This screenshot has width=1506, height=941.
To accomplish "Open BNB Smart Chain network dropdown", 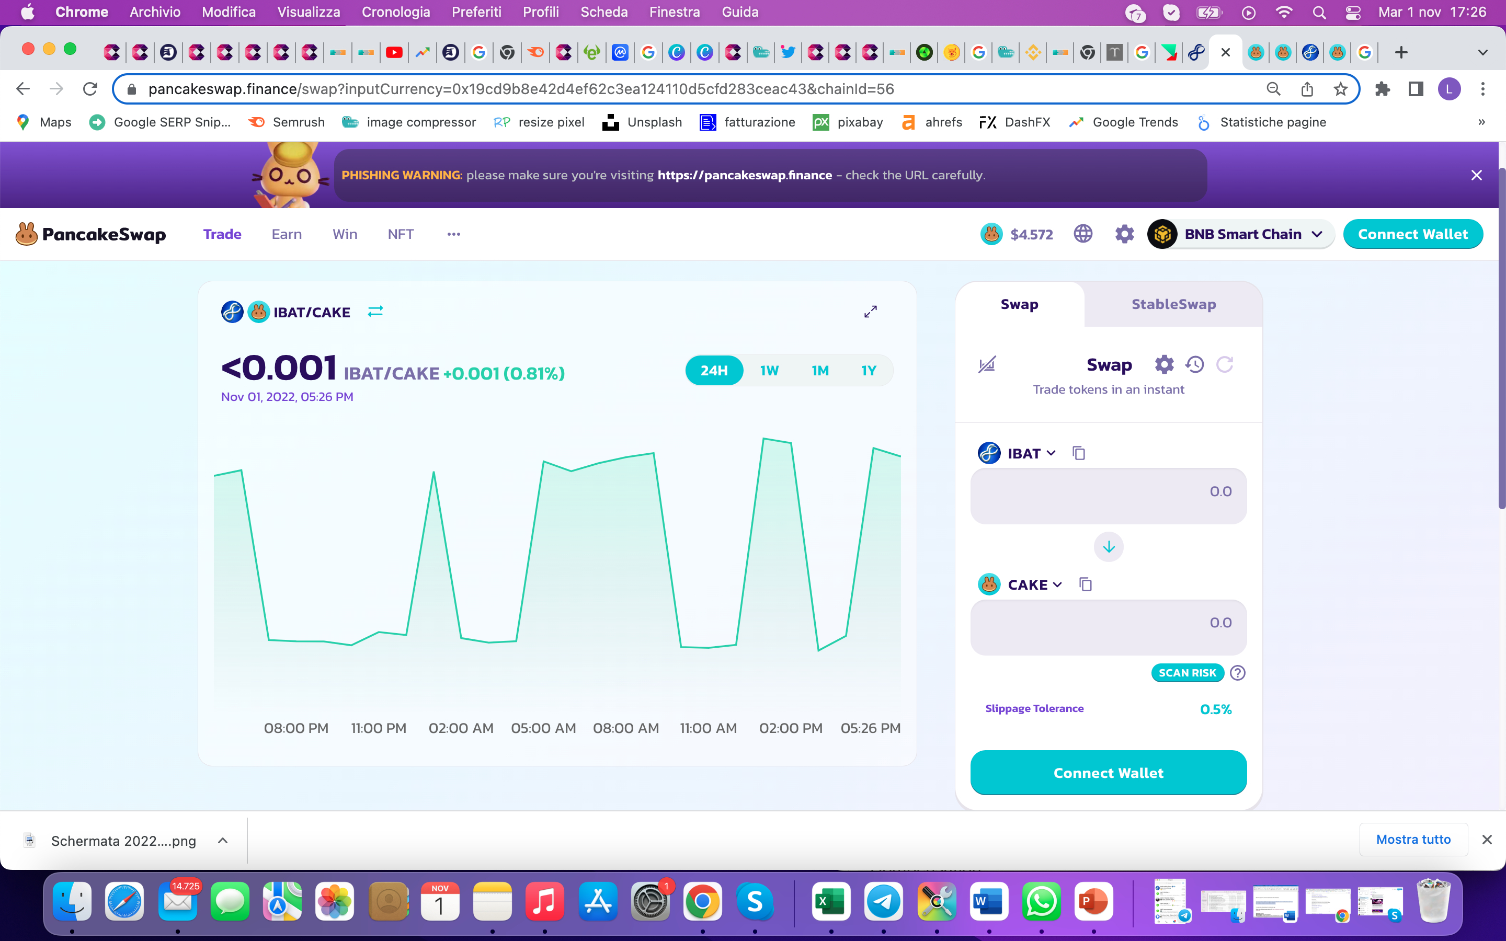I will 1241,234.
